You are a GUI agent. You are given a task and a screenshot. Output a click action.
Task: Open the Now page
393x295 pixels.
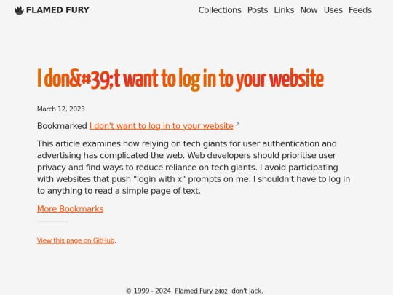point(309,10)
